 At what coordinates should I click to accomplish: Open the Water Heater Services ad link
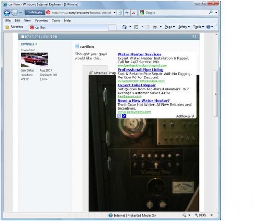pyautogui.click(x=139, y=54)
